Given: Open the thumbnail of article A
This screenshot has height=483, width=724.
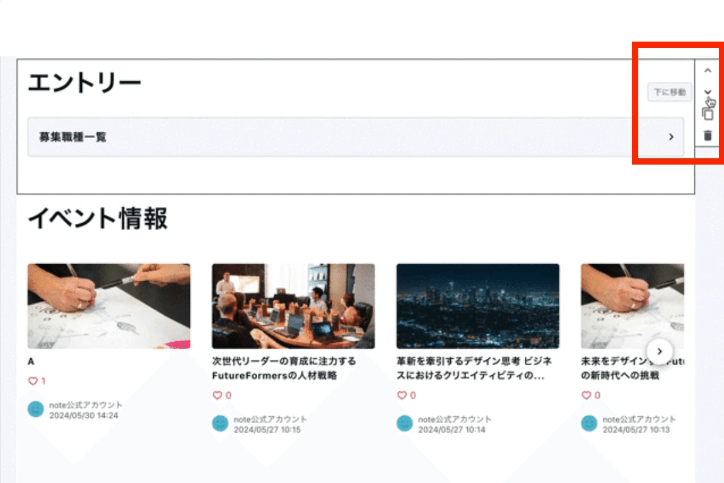Looking at the screenshot, I should [x=109, y=306].
